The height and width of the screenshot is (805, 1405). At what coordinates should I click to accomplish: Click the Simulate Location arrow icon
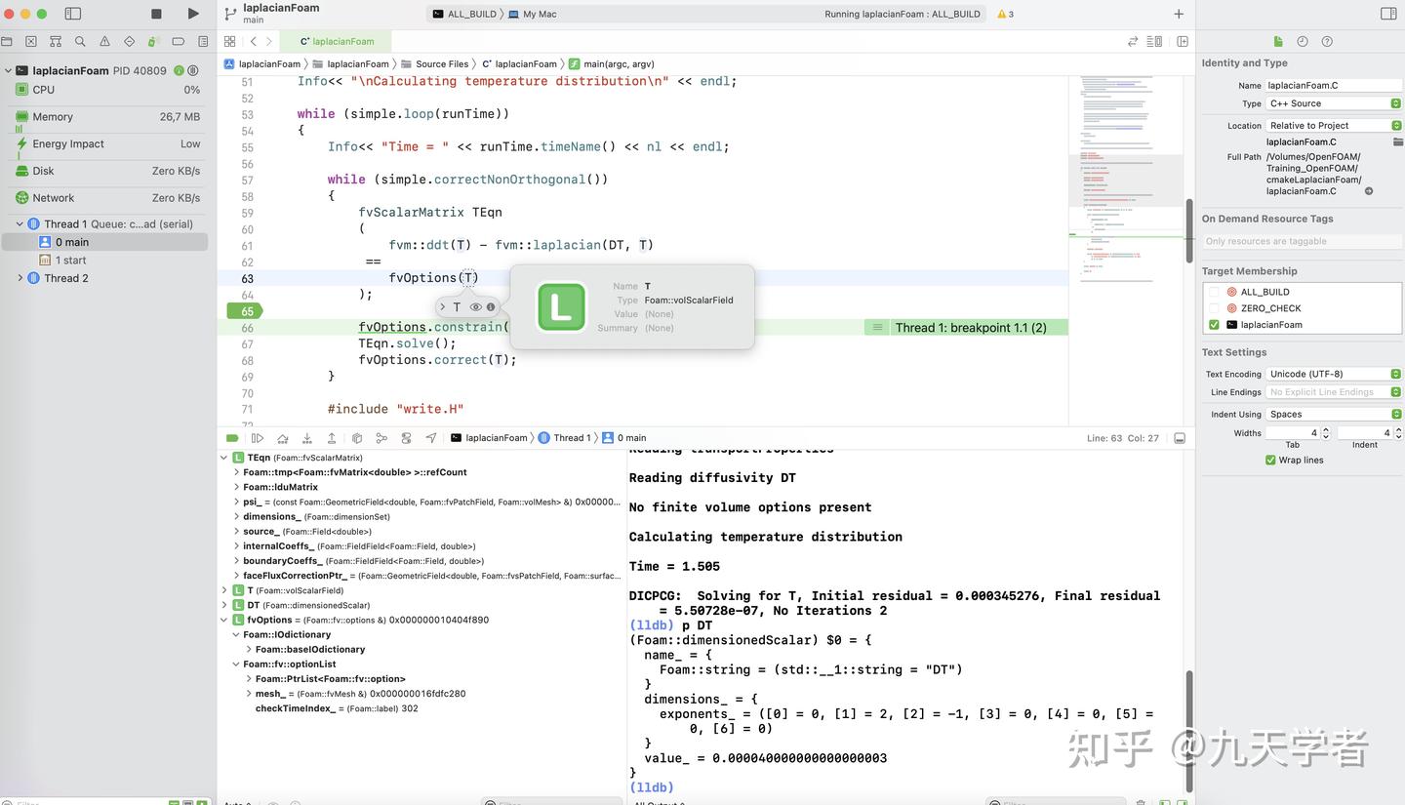click(x=431, y=437)
